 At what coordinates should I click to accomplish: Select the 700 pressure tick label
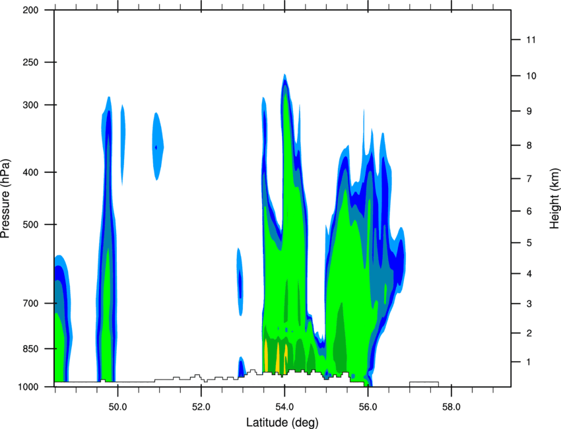pyautogui.click(x=30, y=304)
